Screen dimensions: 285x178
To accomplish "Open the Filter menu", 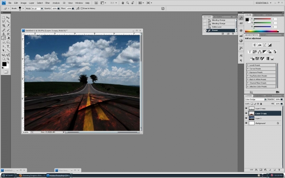I will pos(47,3).
